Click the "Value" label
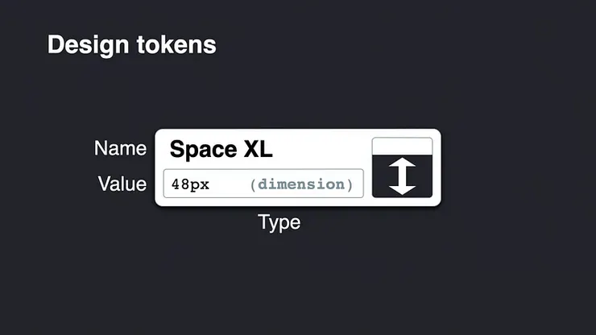 click(122, 184)
